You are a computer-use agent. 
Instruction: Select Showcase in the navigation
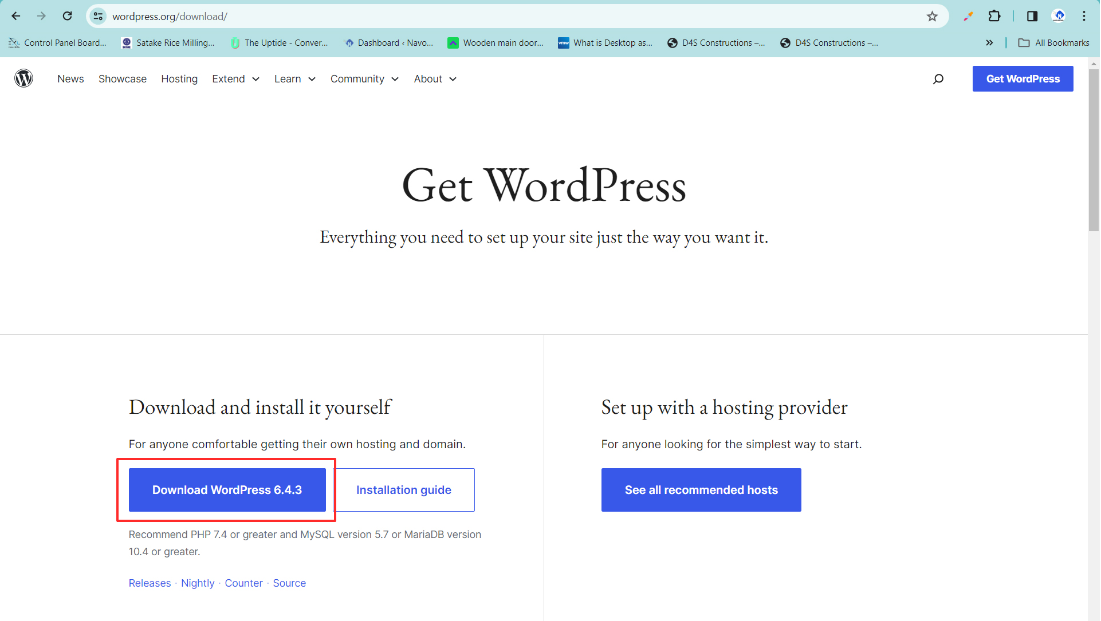[122, 79]
